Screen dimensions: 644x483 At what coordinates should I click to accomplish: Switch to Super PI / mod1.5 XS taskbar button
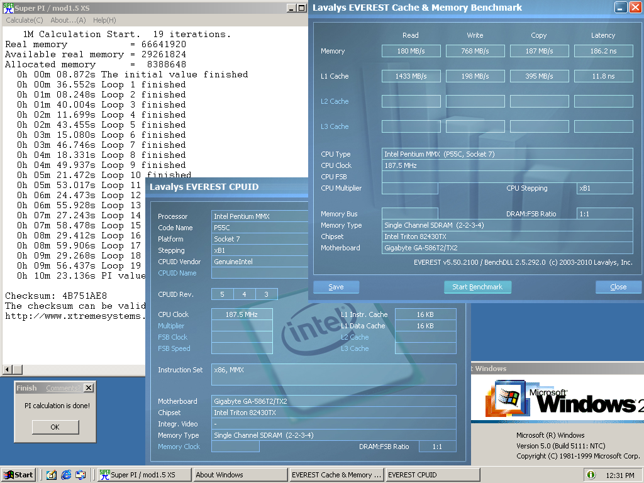[145, 475]
